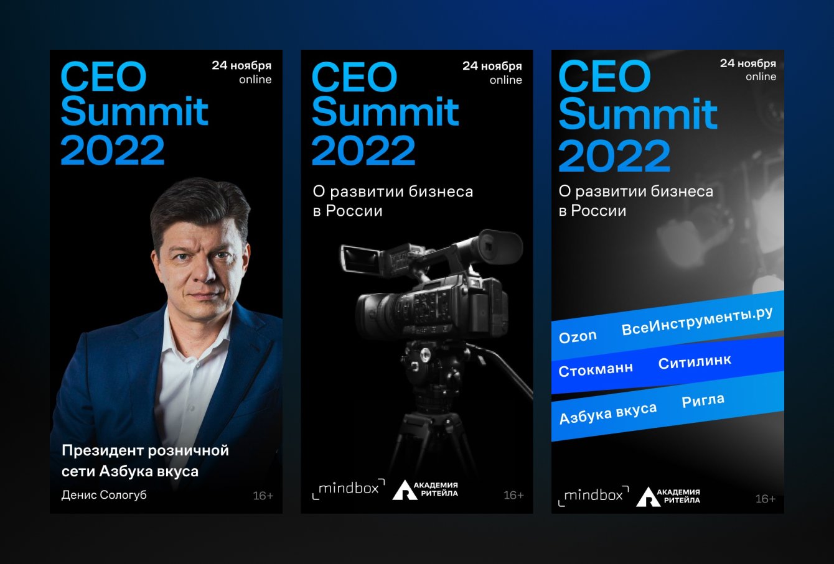Image resolution: width=834 pixels, height=564 pixels.
Task: Click the mindbox logo on right banner
Action: point(594,496)
